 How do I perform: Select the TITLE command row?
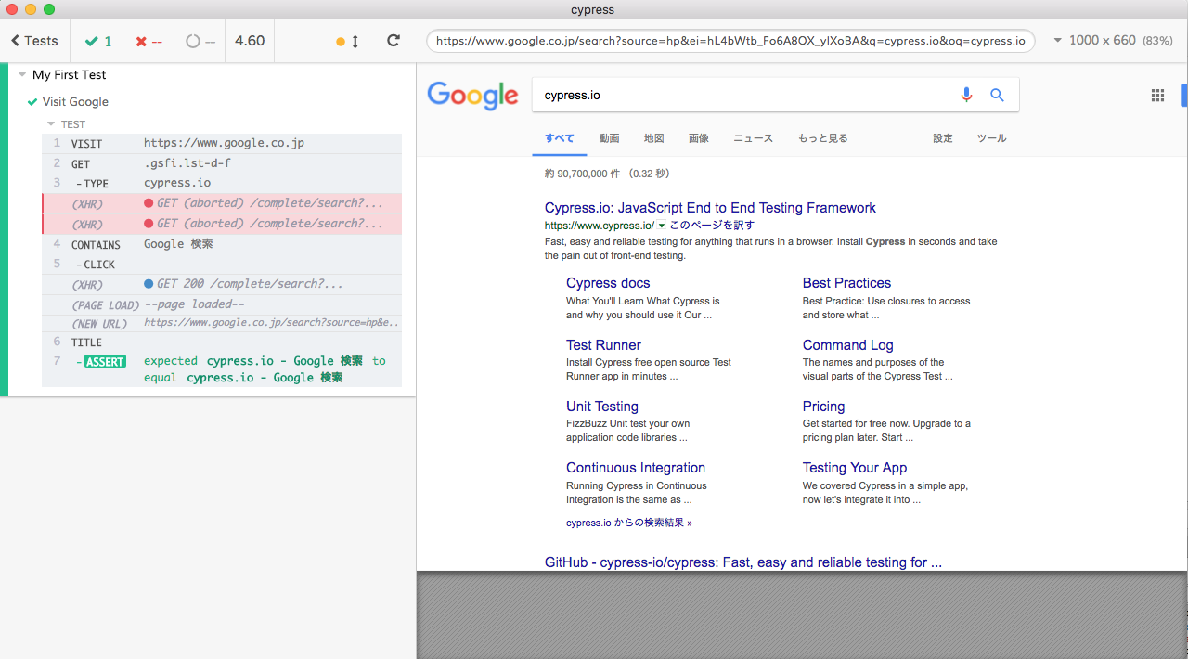point(222,342)
